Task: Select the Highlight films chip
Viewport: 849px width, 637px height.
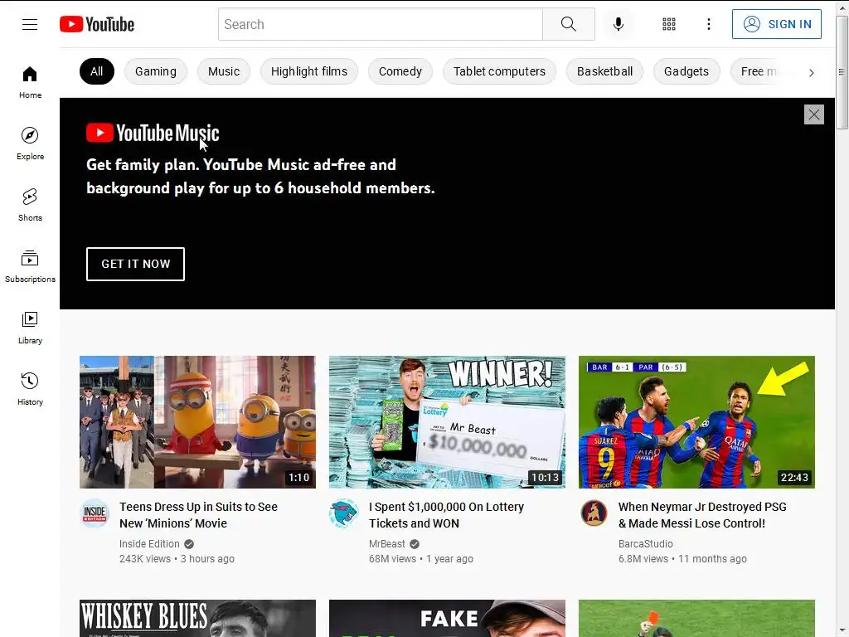Action: 309,71
